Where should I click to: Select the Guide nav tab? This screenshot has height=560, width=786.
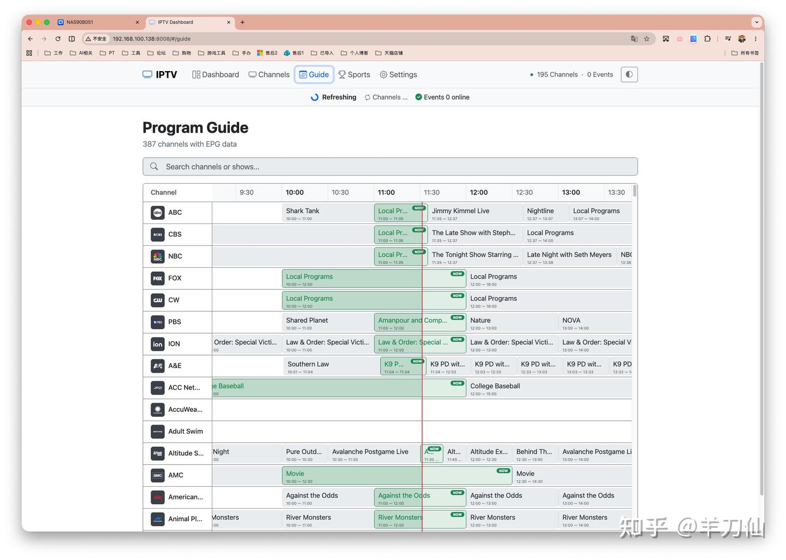pos(314,74)
